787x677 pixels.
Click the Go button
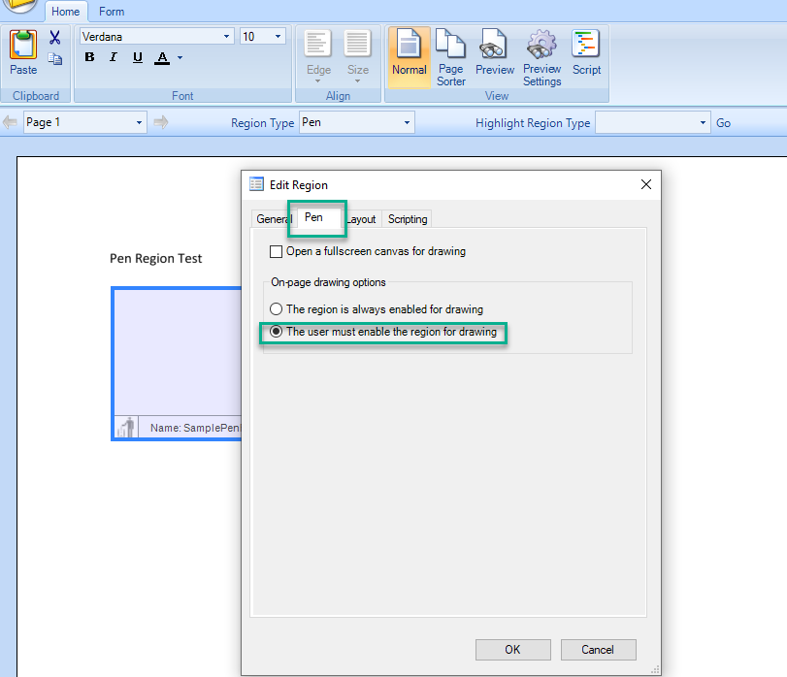pos(723,123)
